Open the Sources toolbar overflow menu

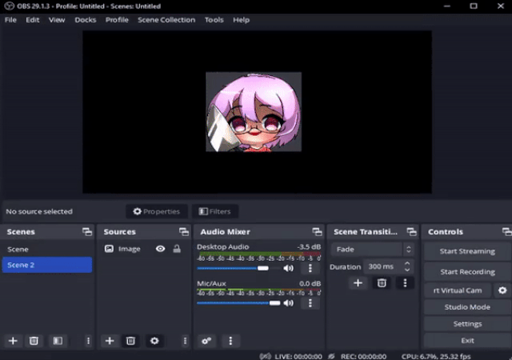185,341
